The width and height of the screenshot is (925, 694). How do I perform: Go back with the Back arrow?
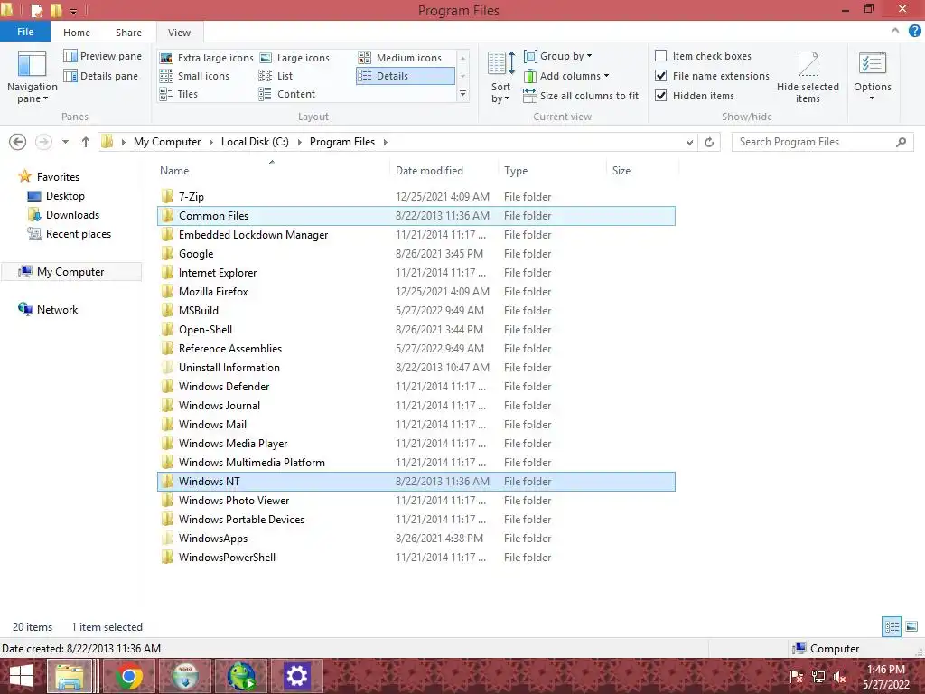point(18,142)
